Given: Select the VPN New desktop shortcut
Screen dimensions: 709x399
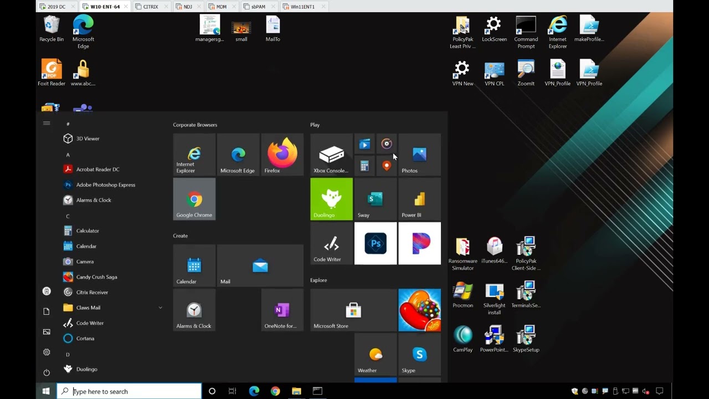Looking at the screenshot, I should coord(463,73).
